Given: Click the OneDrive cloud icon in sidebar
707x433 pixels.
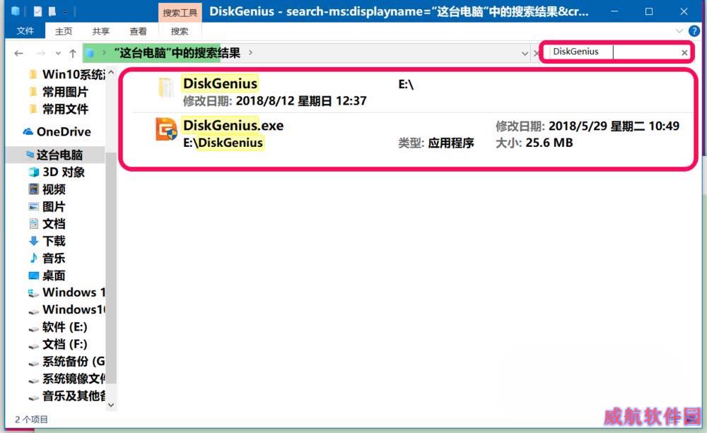Looking at the screenshot, I should coord(28,131).
